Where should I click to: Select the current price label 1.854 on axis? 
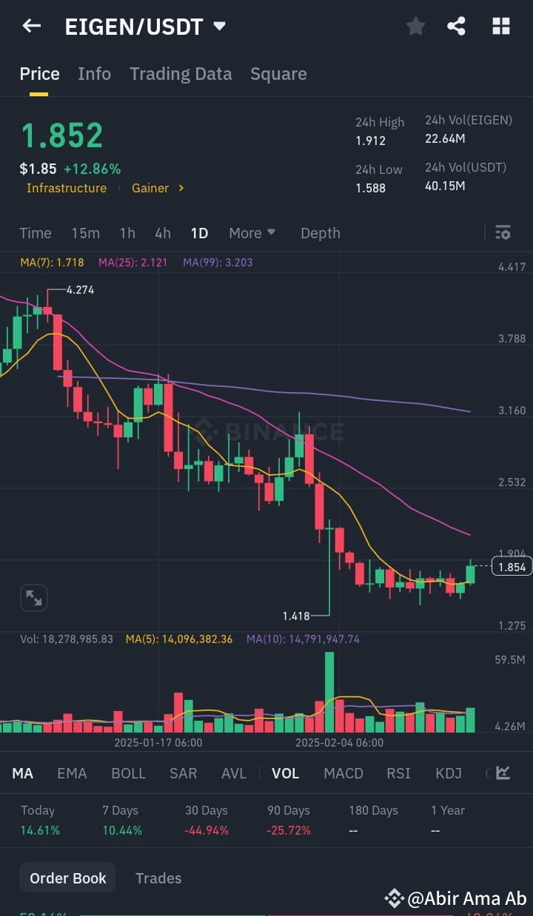coord(510,566)
